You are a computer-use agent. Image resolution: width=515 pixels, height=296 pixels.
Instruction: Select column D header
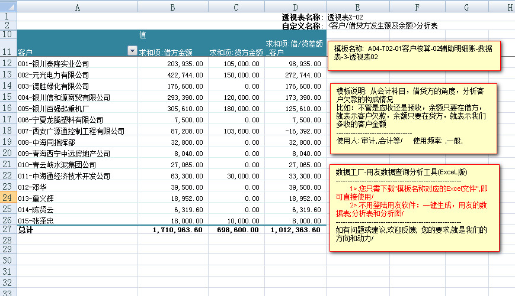point(295,7)
